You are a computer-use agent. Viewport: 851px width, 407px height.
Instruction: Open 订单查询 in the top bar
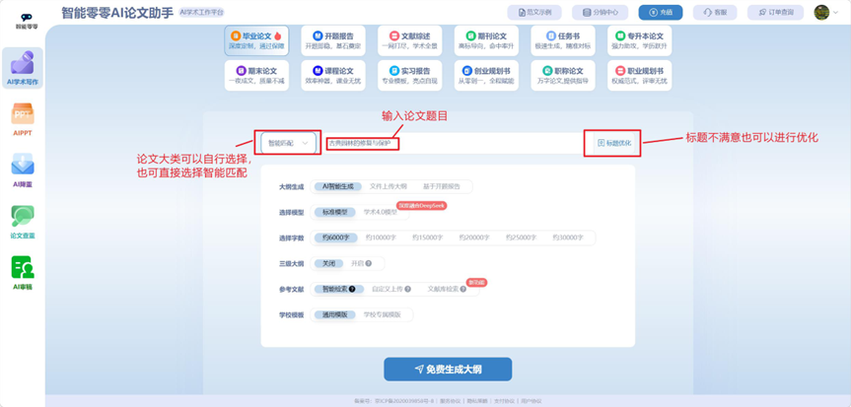pyautogui.click(x=775, y=13)
